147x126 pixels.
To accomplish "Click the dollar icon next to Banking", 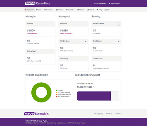I will pyautogui.click(x=56, y=10).
